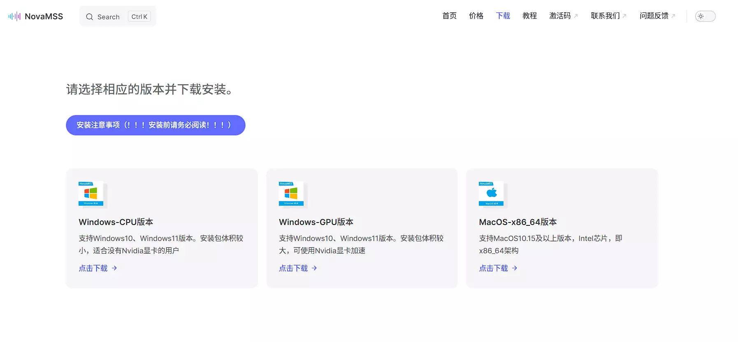Click the Windows-GPU version package icon

coord(292,194)
